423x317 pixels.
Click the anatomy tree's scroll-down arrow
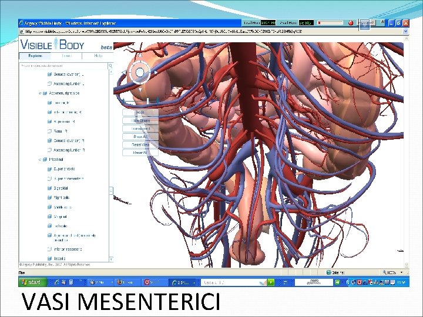[x=111, y=259]
